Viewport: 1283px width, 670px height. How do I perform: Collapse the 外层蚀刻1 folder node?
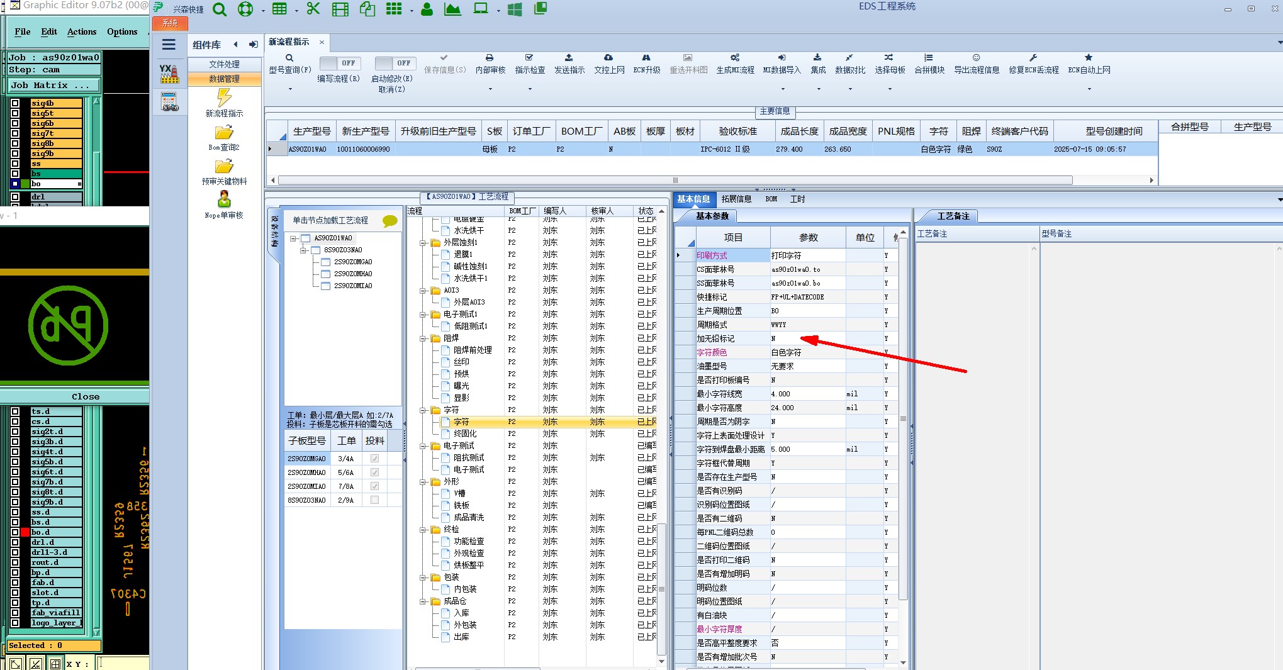coord(423,242)
